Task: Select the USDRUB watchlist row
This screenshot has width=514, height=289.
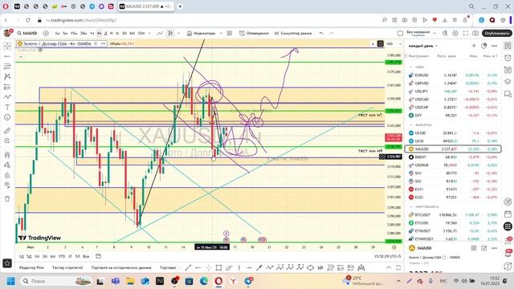Action: point(453,165)
